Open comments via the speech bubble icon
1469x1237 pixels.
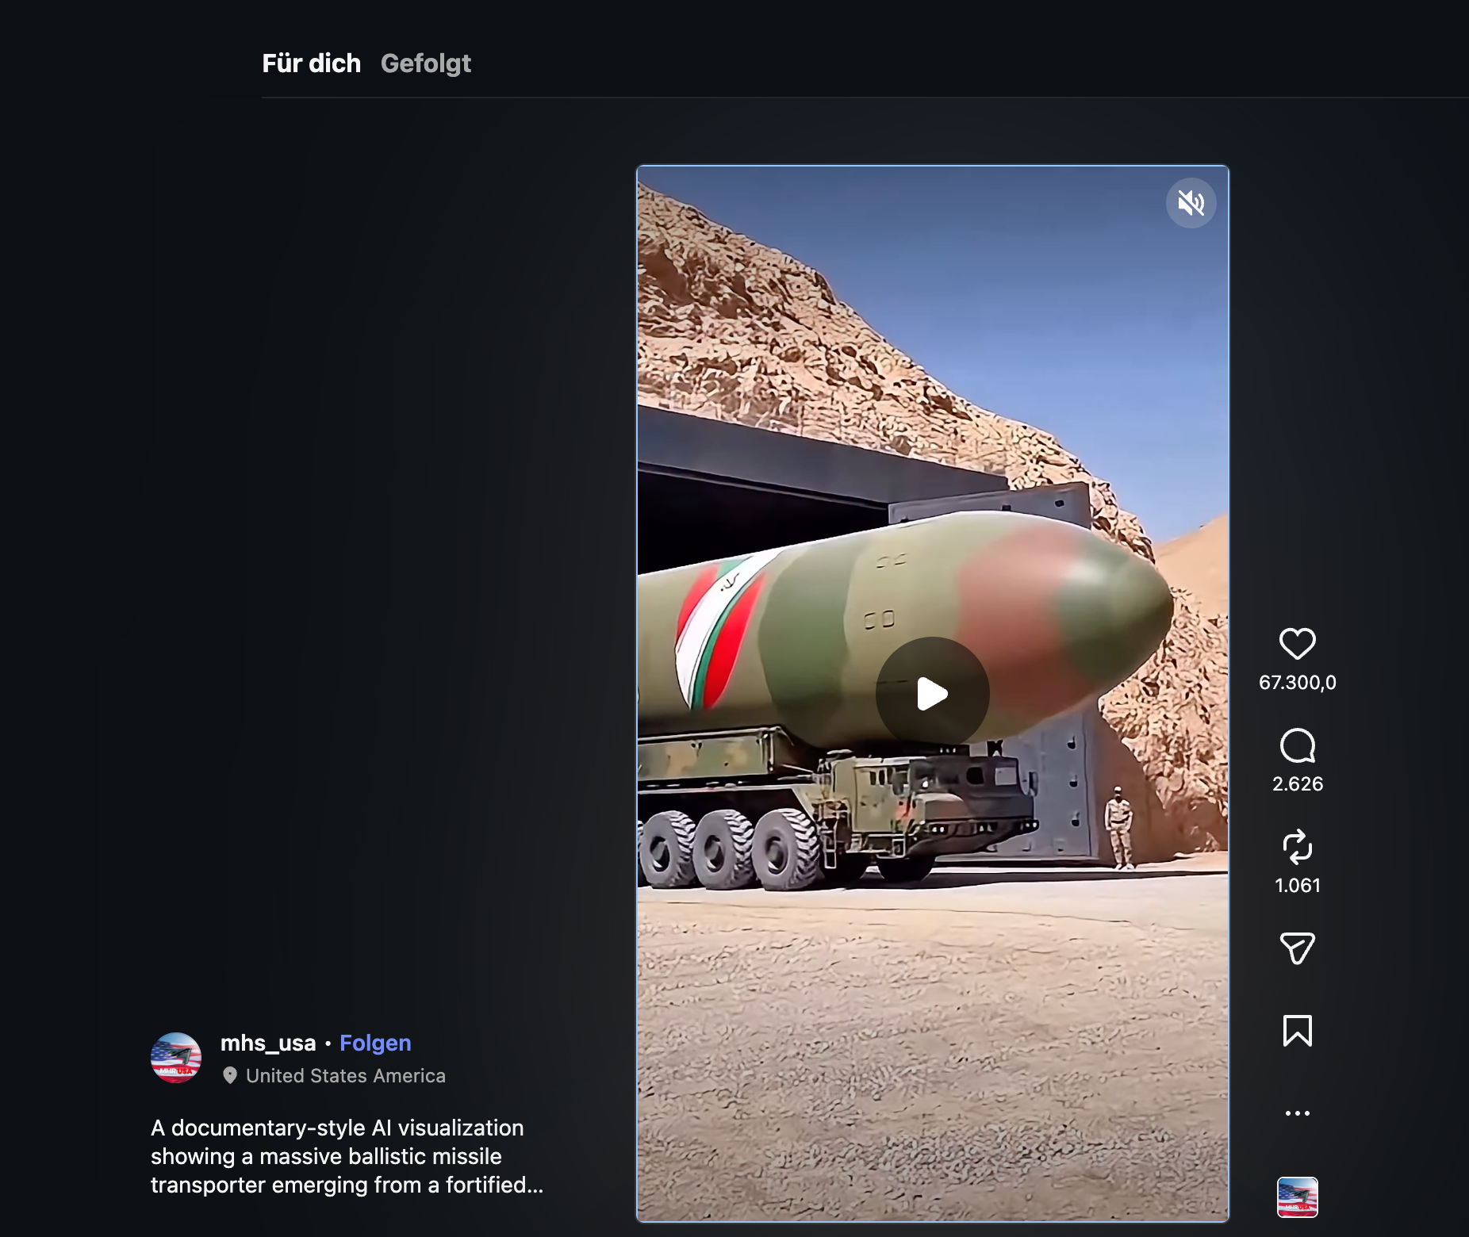tap(1297, 746)
